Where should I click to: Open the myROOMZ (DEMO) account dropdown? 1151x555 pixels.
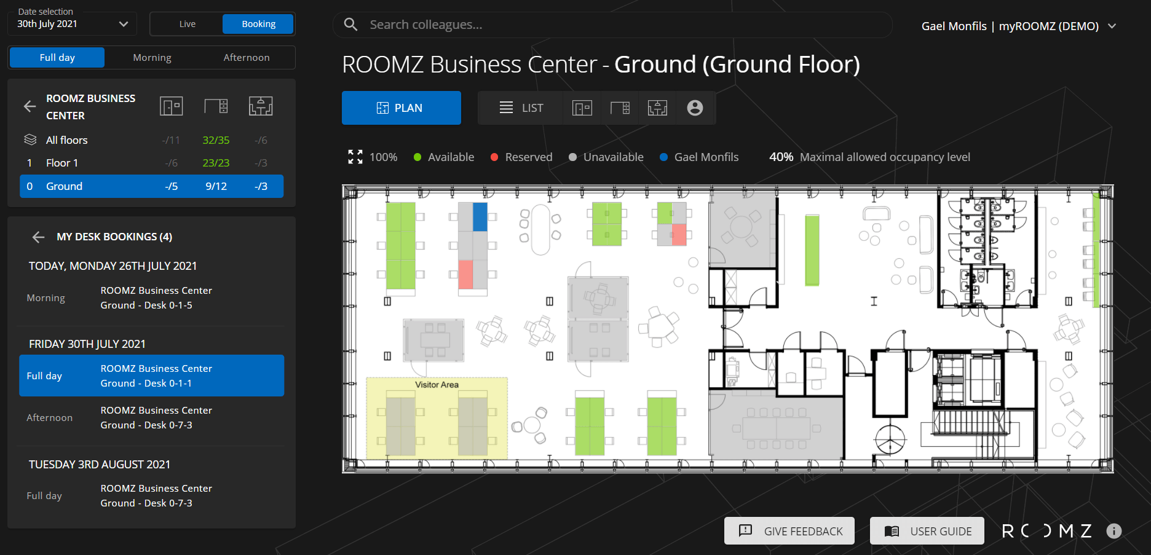coord(1113,26)
